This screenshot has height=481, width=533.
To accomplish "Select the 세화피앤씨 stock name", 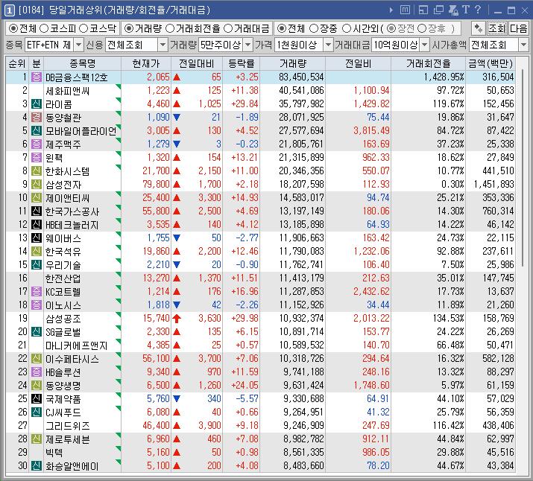I will (67, 91).
